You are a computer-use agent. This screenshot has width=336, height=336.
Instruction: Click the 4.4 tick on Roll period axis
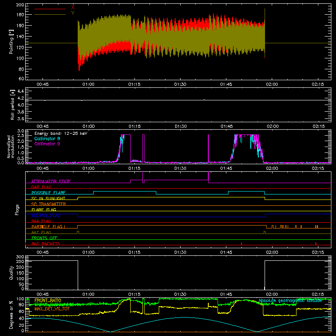tap(21, 91)
